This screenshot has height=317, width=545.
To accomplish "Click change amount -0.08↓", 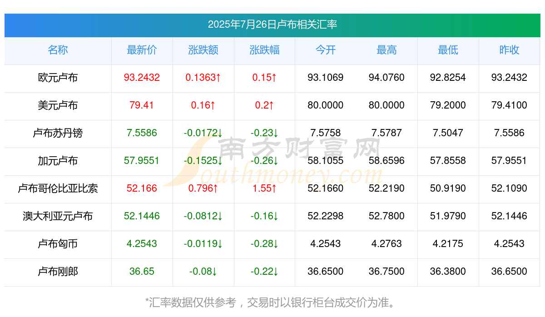I will (203, 272).
